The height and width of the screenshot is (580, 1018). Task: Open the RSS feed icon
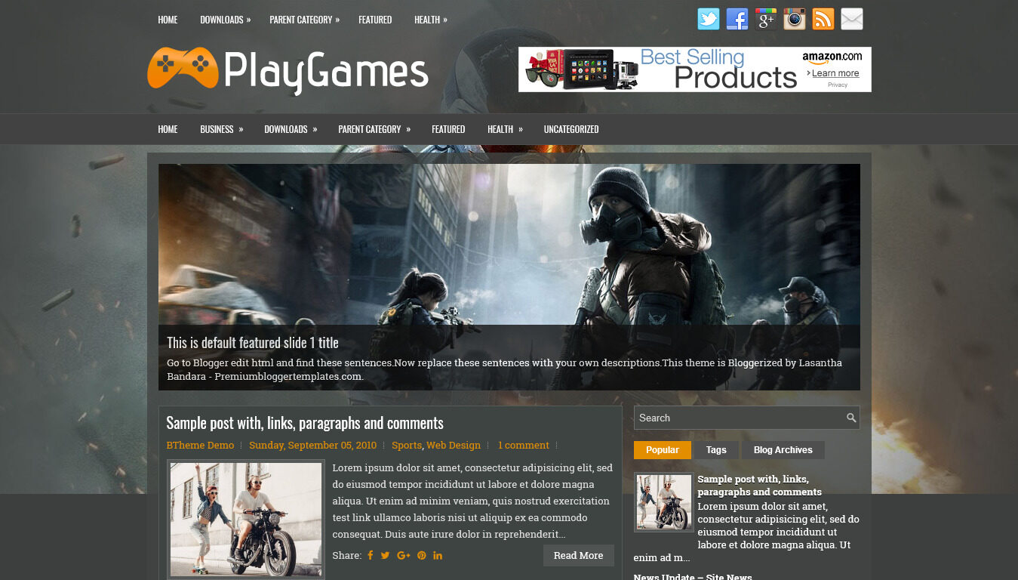(x=823, y=19)
